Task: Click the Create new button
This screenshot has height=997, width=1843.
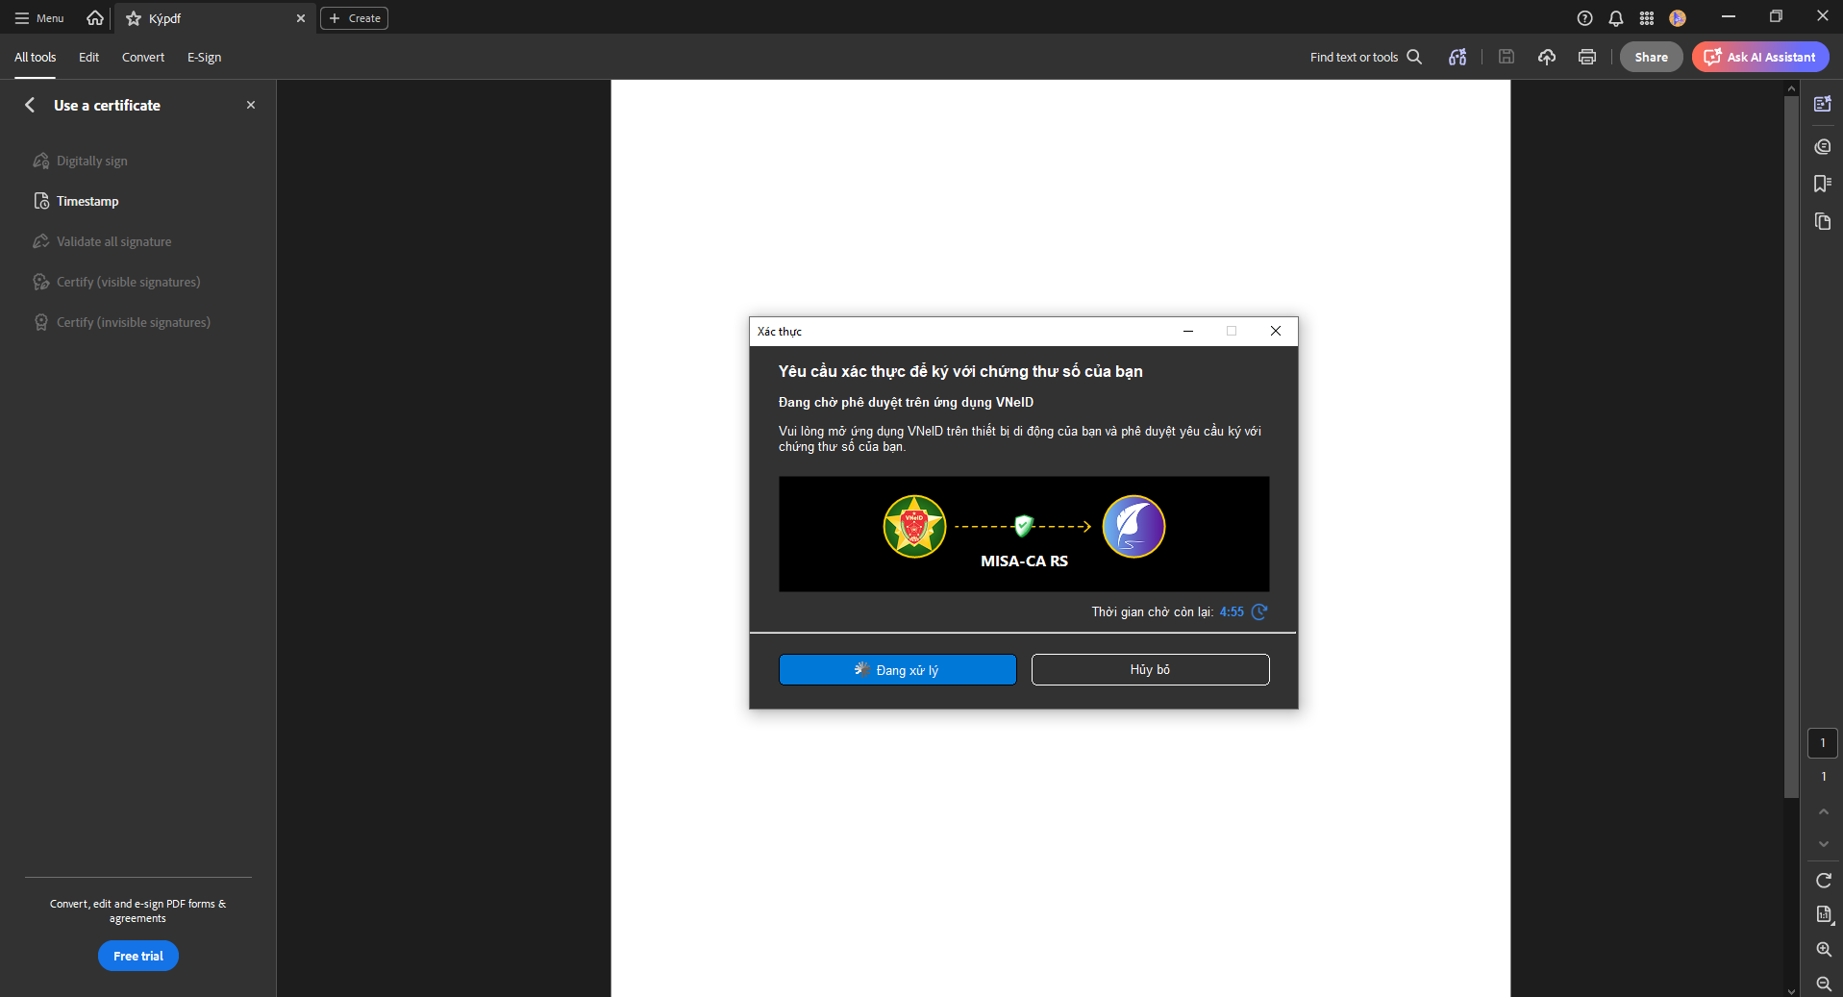Action: [x=354, y=18]
